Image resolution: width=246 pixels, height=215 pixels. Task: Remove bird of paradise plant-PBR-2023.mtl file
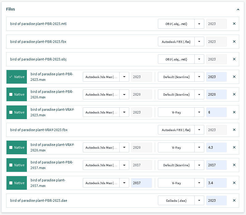click(234, 24)
